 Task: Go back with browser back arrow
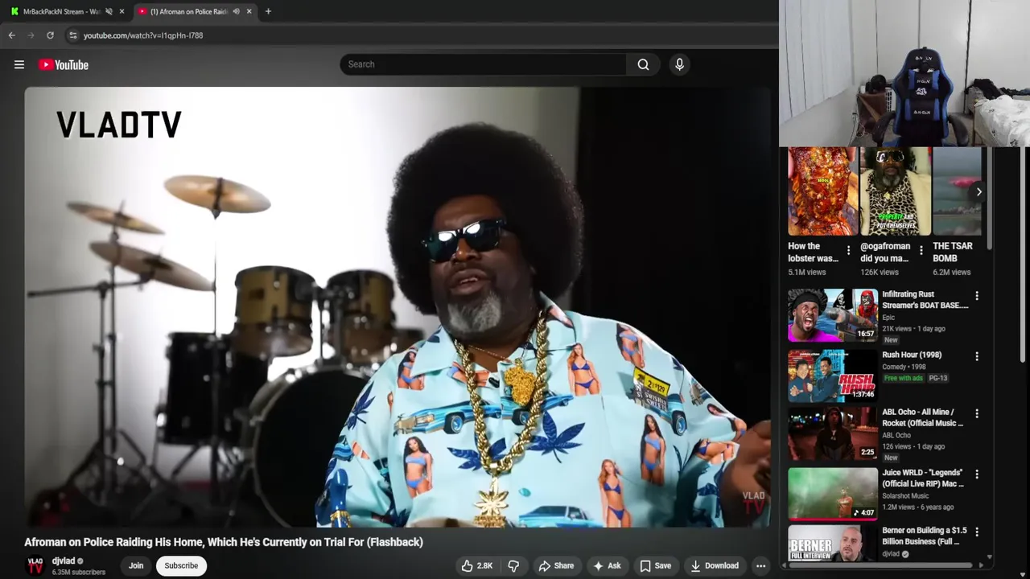[11, 35]
